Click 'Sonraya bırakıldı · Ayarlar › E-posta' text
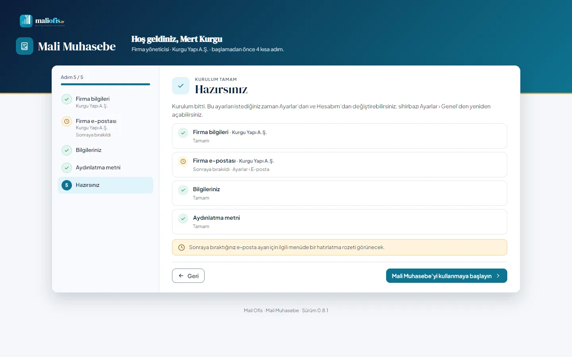The image size is (572, 357). click(x=231, y=169)
